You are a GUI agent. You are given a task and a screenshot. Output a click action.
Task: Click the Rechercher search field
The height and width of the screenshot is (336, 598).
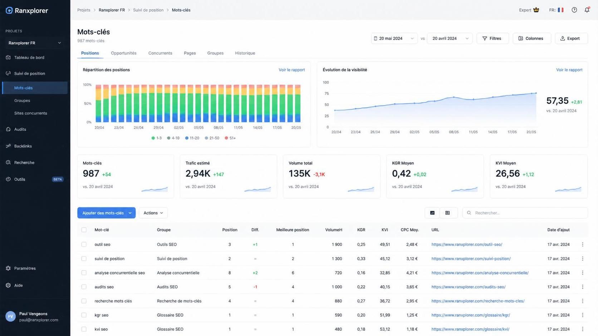pyautogui.click(x=525, y=213)
